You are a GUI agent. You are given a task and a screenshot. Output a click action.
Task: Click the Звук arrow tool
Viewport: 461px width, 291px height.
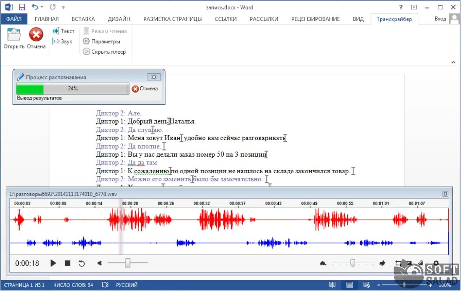62,41
